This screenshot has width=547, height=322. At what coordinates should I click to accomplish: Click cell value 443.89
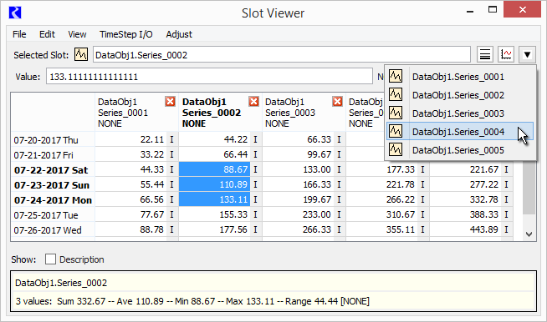[x=466, y=229]
